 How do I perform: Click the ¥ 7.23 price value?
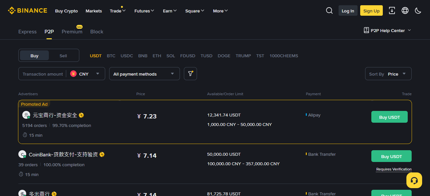click(147, 116)
